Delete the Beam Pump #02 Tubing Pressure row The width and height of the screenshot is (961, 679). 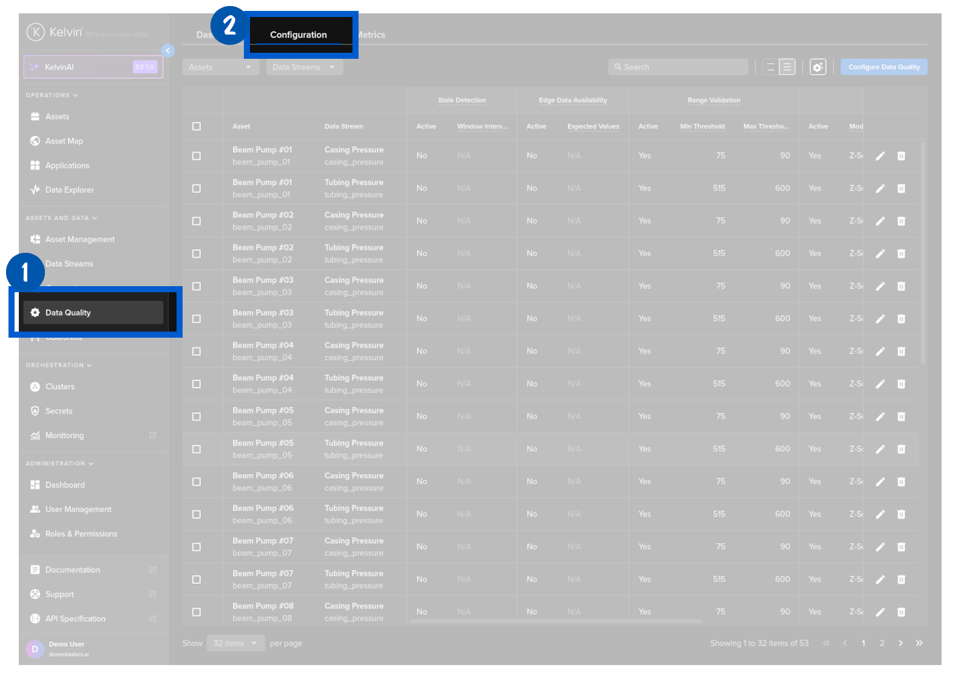pos(901,254)
